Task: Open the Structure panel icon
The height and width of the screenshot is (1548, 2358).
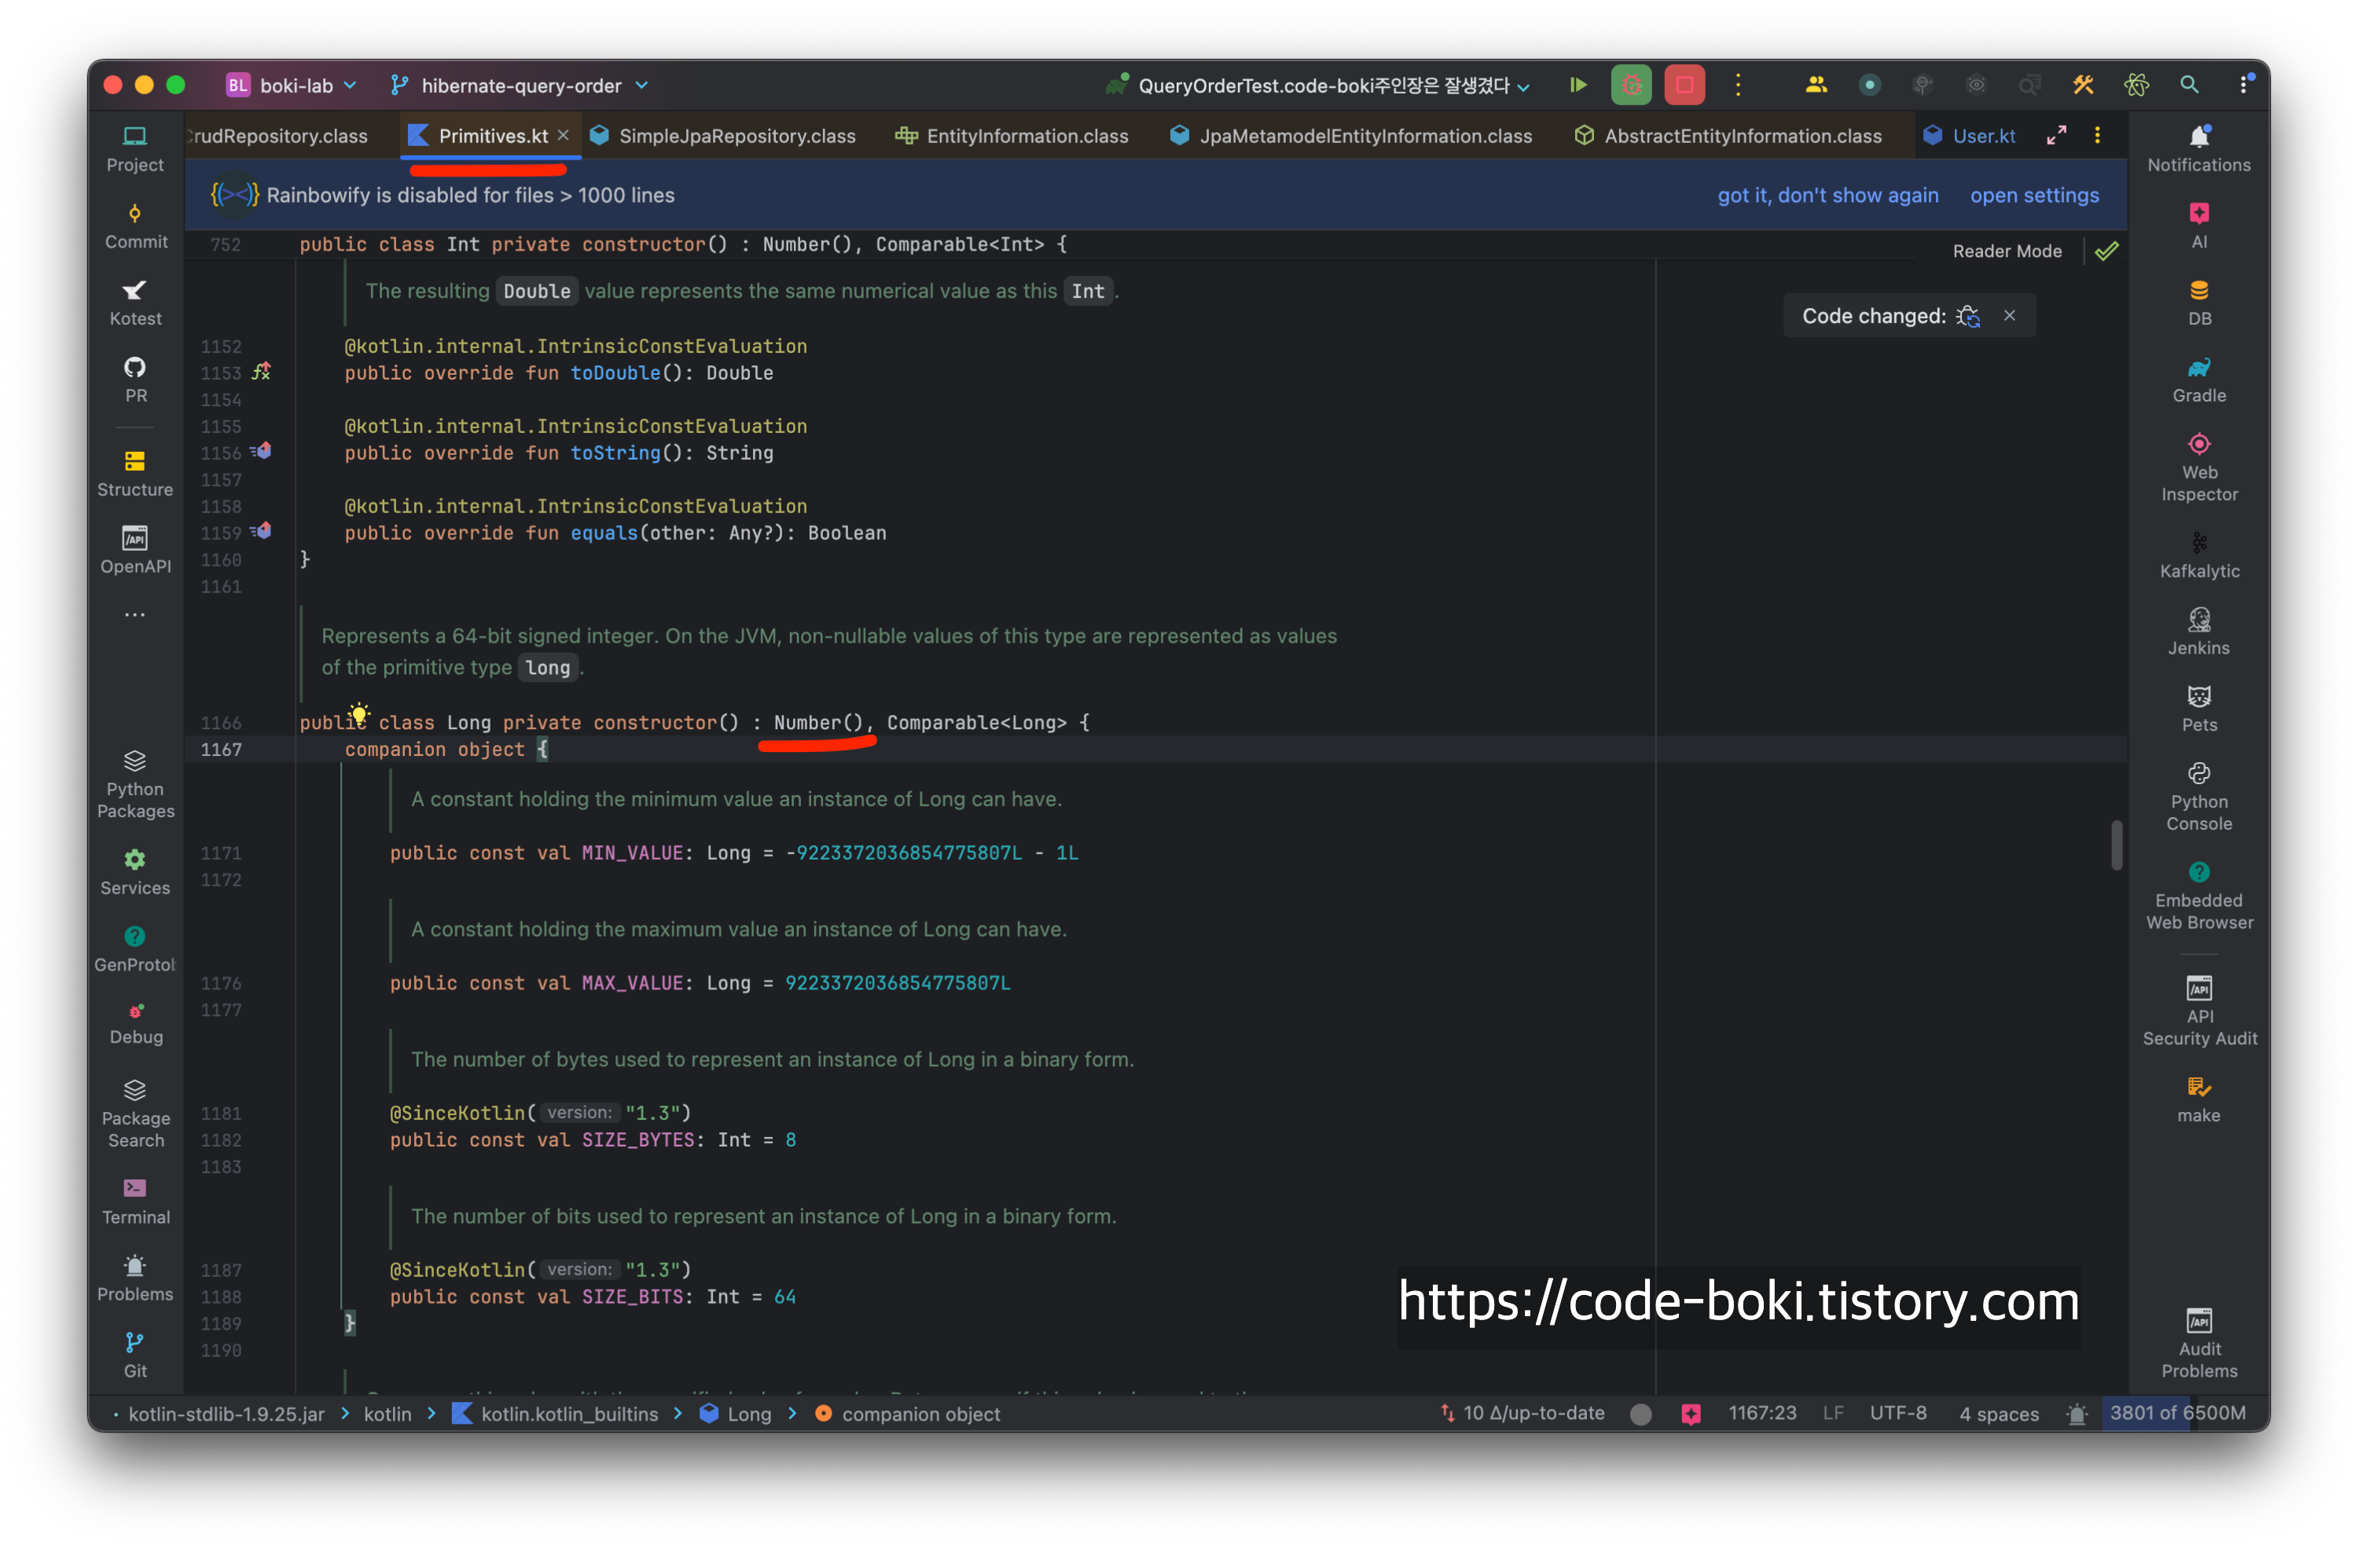Action: [x=134, y=472]
